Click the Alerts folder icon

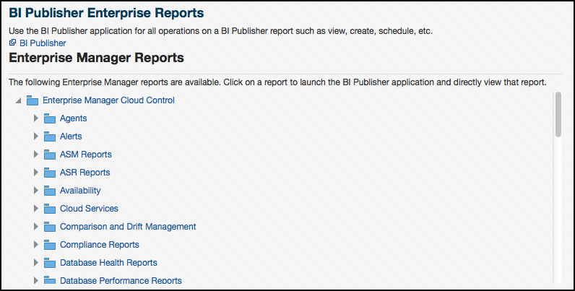coord(50,136)
